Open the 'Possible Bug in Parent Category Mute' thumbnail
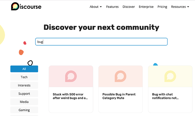195x116 pixels. 120,76
